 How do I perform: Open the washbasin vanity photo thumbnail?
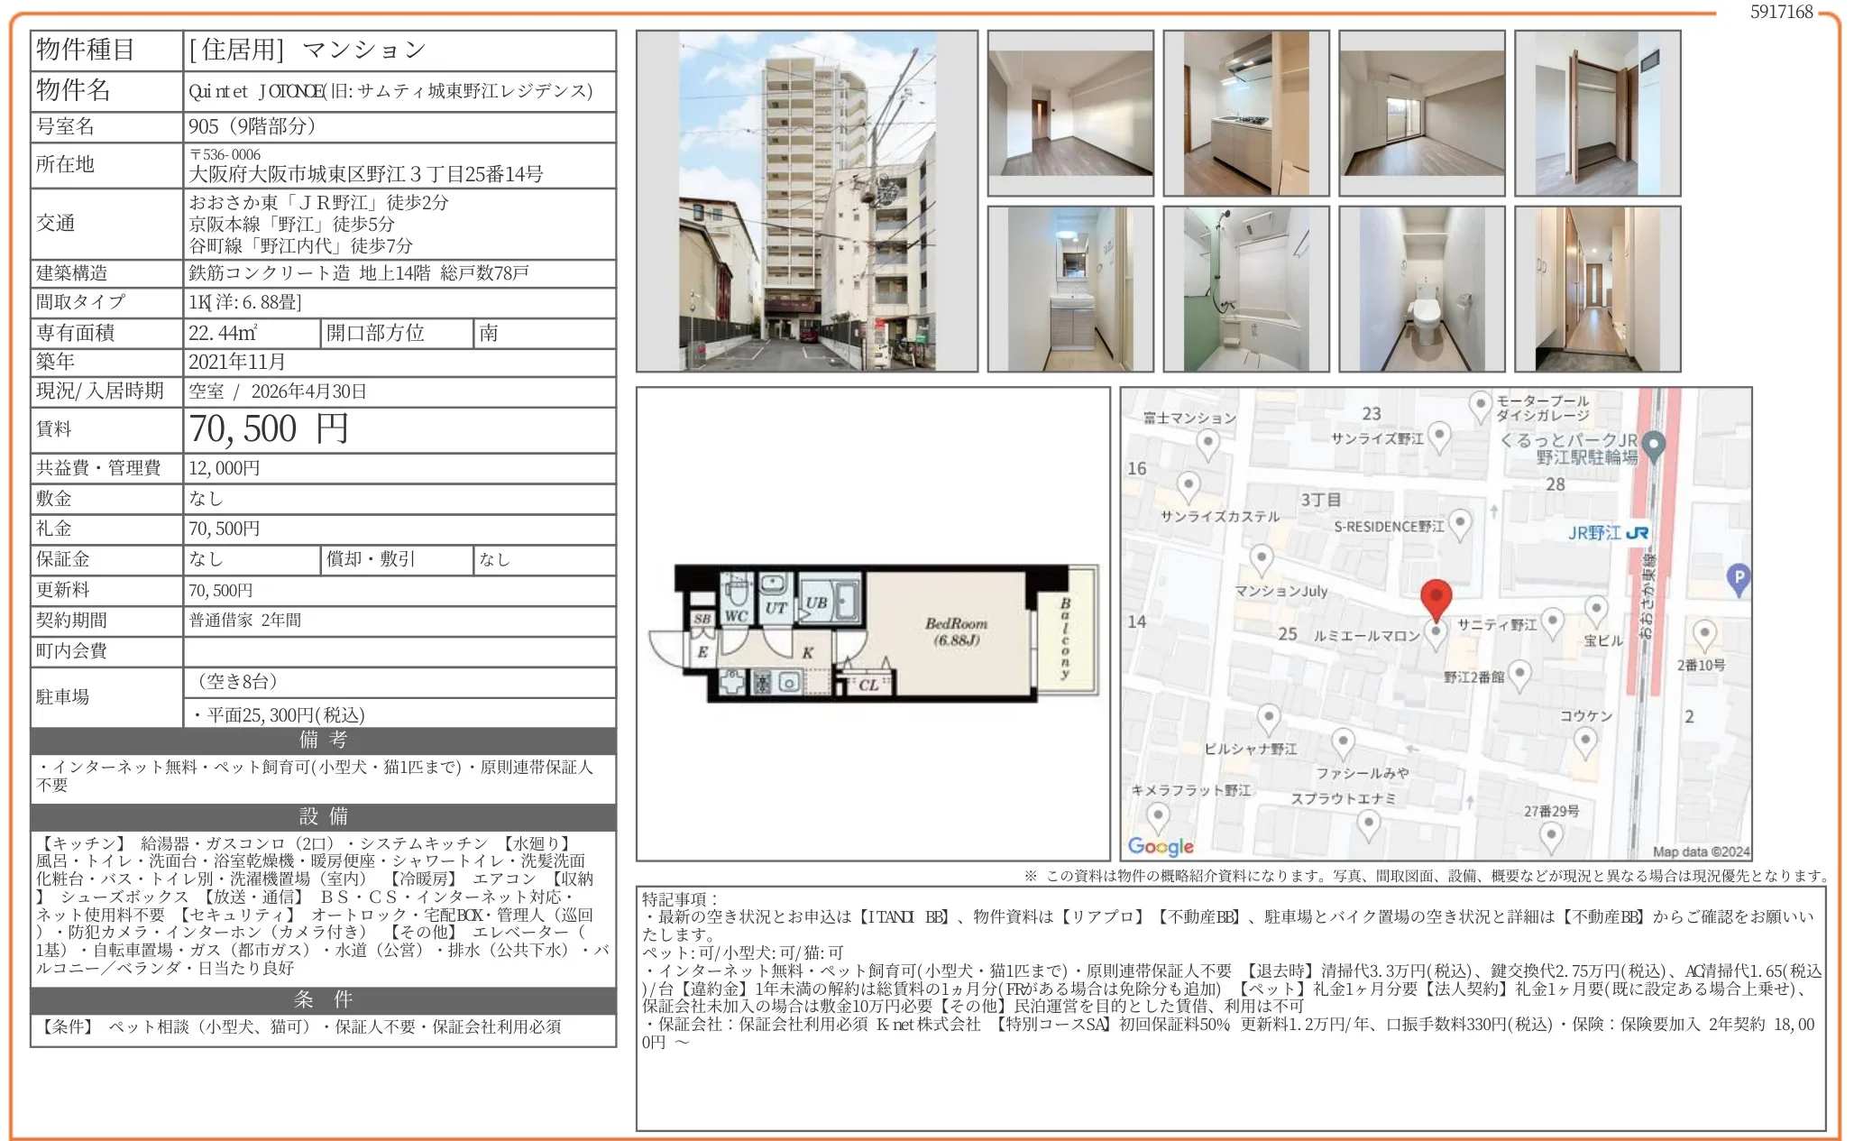tap(1070, 290)
